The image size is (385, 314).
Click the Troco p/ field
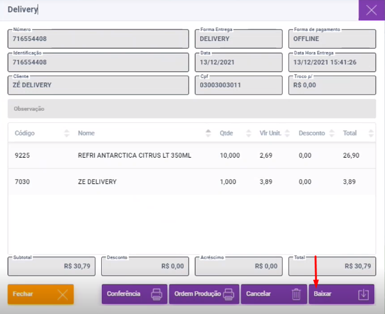click(x=332, y=85)
